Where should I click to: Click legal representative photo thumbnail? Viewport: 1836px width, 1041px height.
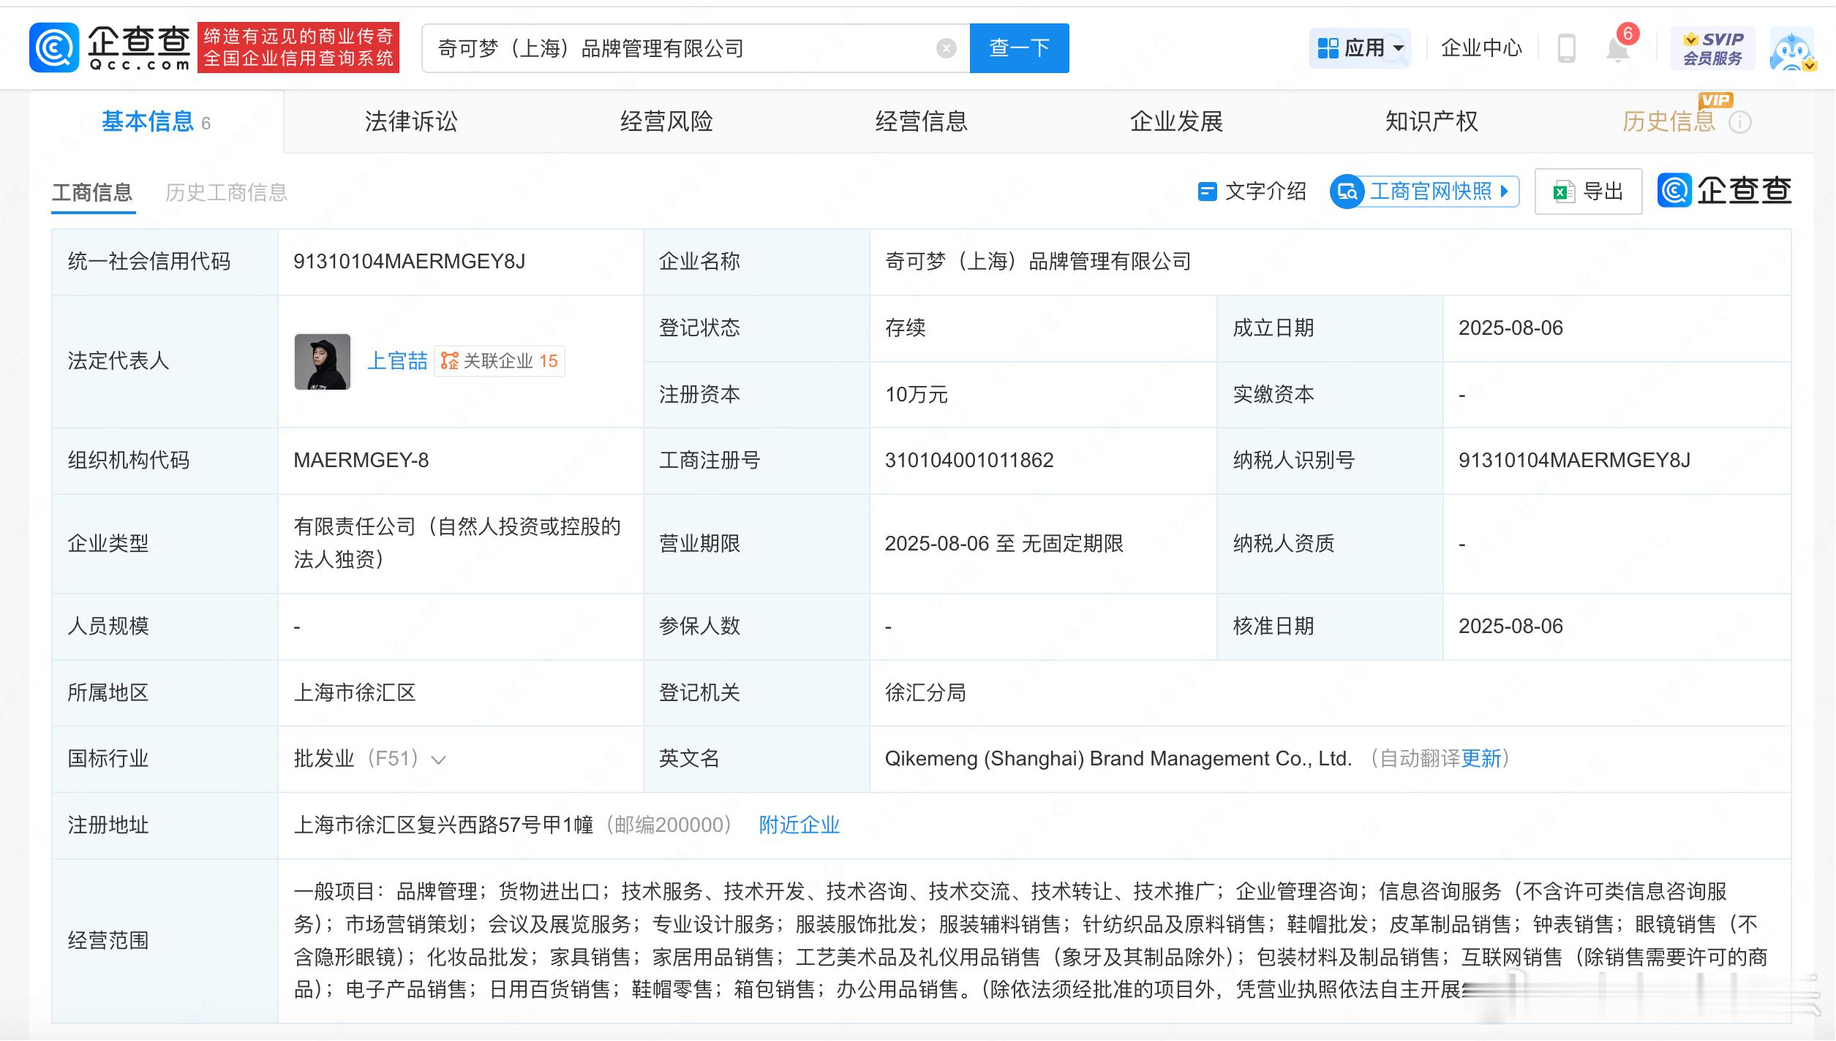[323, 362]
